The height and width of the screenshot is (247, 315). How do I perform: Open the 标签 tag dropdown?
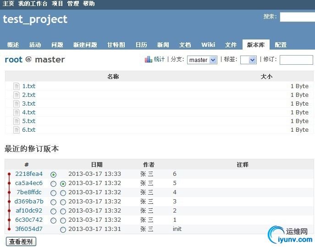[x=249, y=60]
